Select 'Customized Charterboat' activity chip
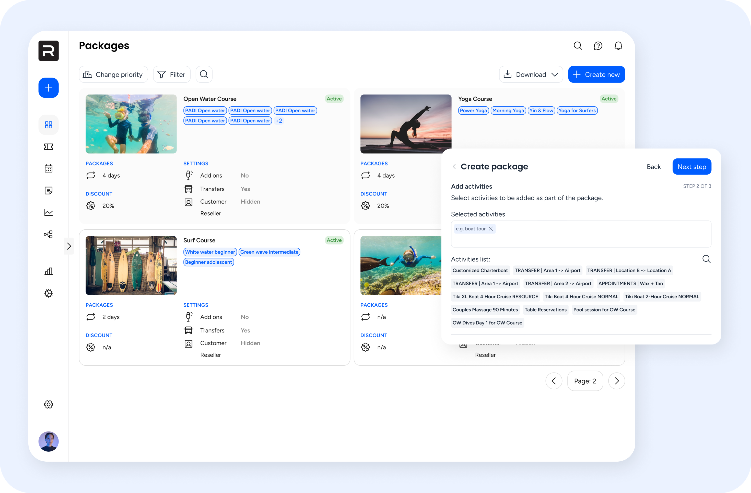The image size is (751, 493). pyautogui.click(x=480, y=270)
